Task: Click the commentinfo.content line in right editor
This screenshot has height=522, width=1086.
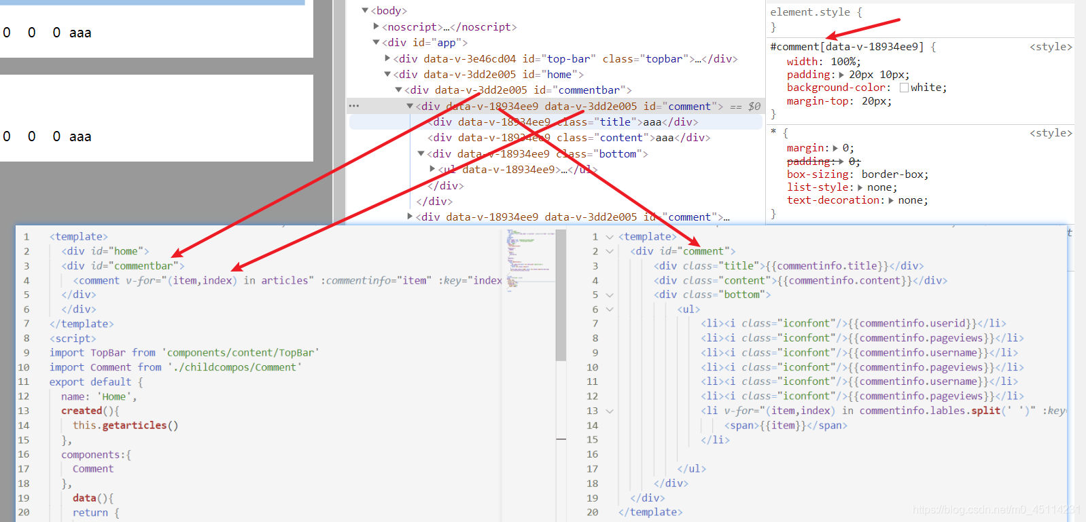Action: click(801, 280)
